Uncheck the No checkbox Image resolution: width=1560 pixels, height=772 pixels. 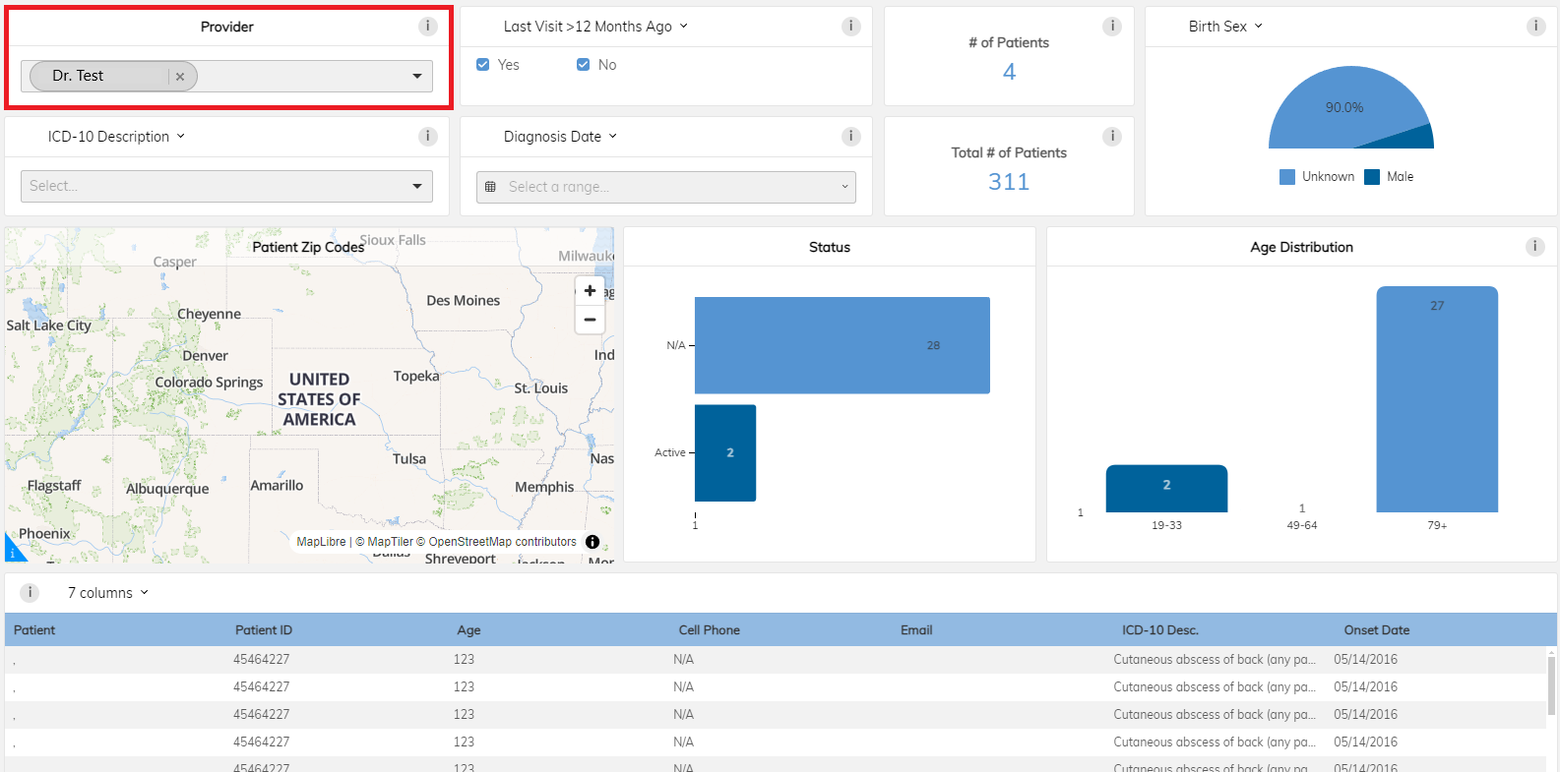pos(584,65)
